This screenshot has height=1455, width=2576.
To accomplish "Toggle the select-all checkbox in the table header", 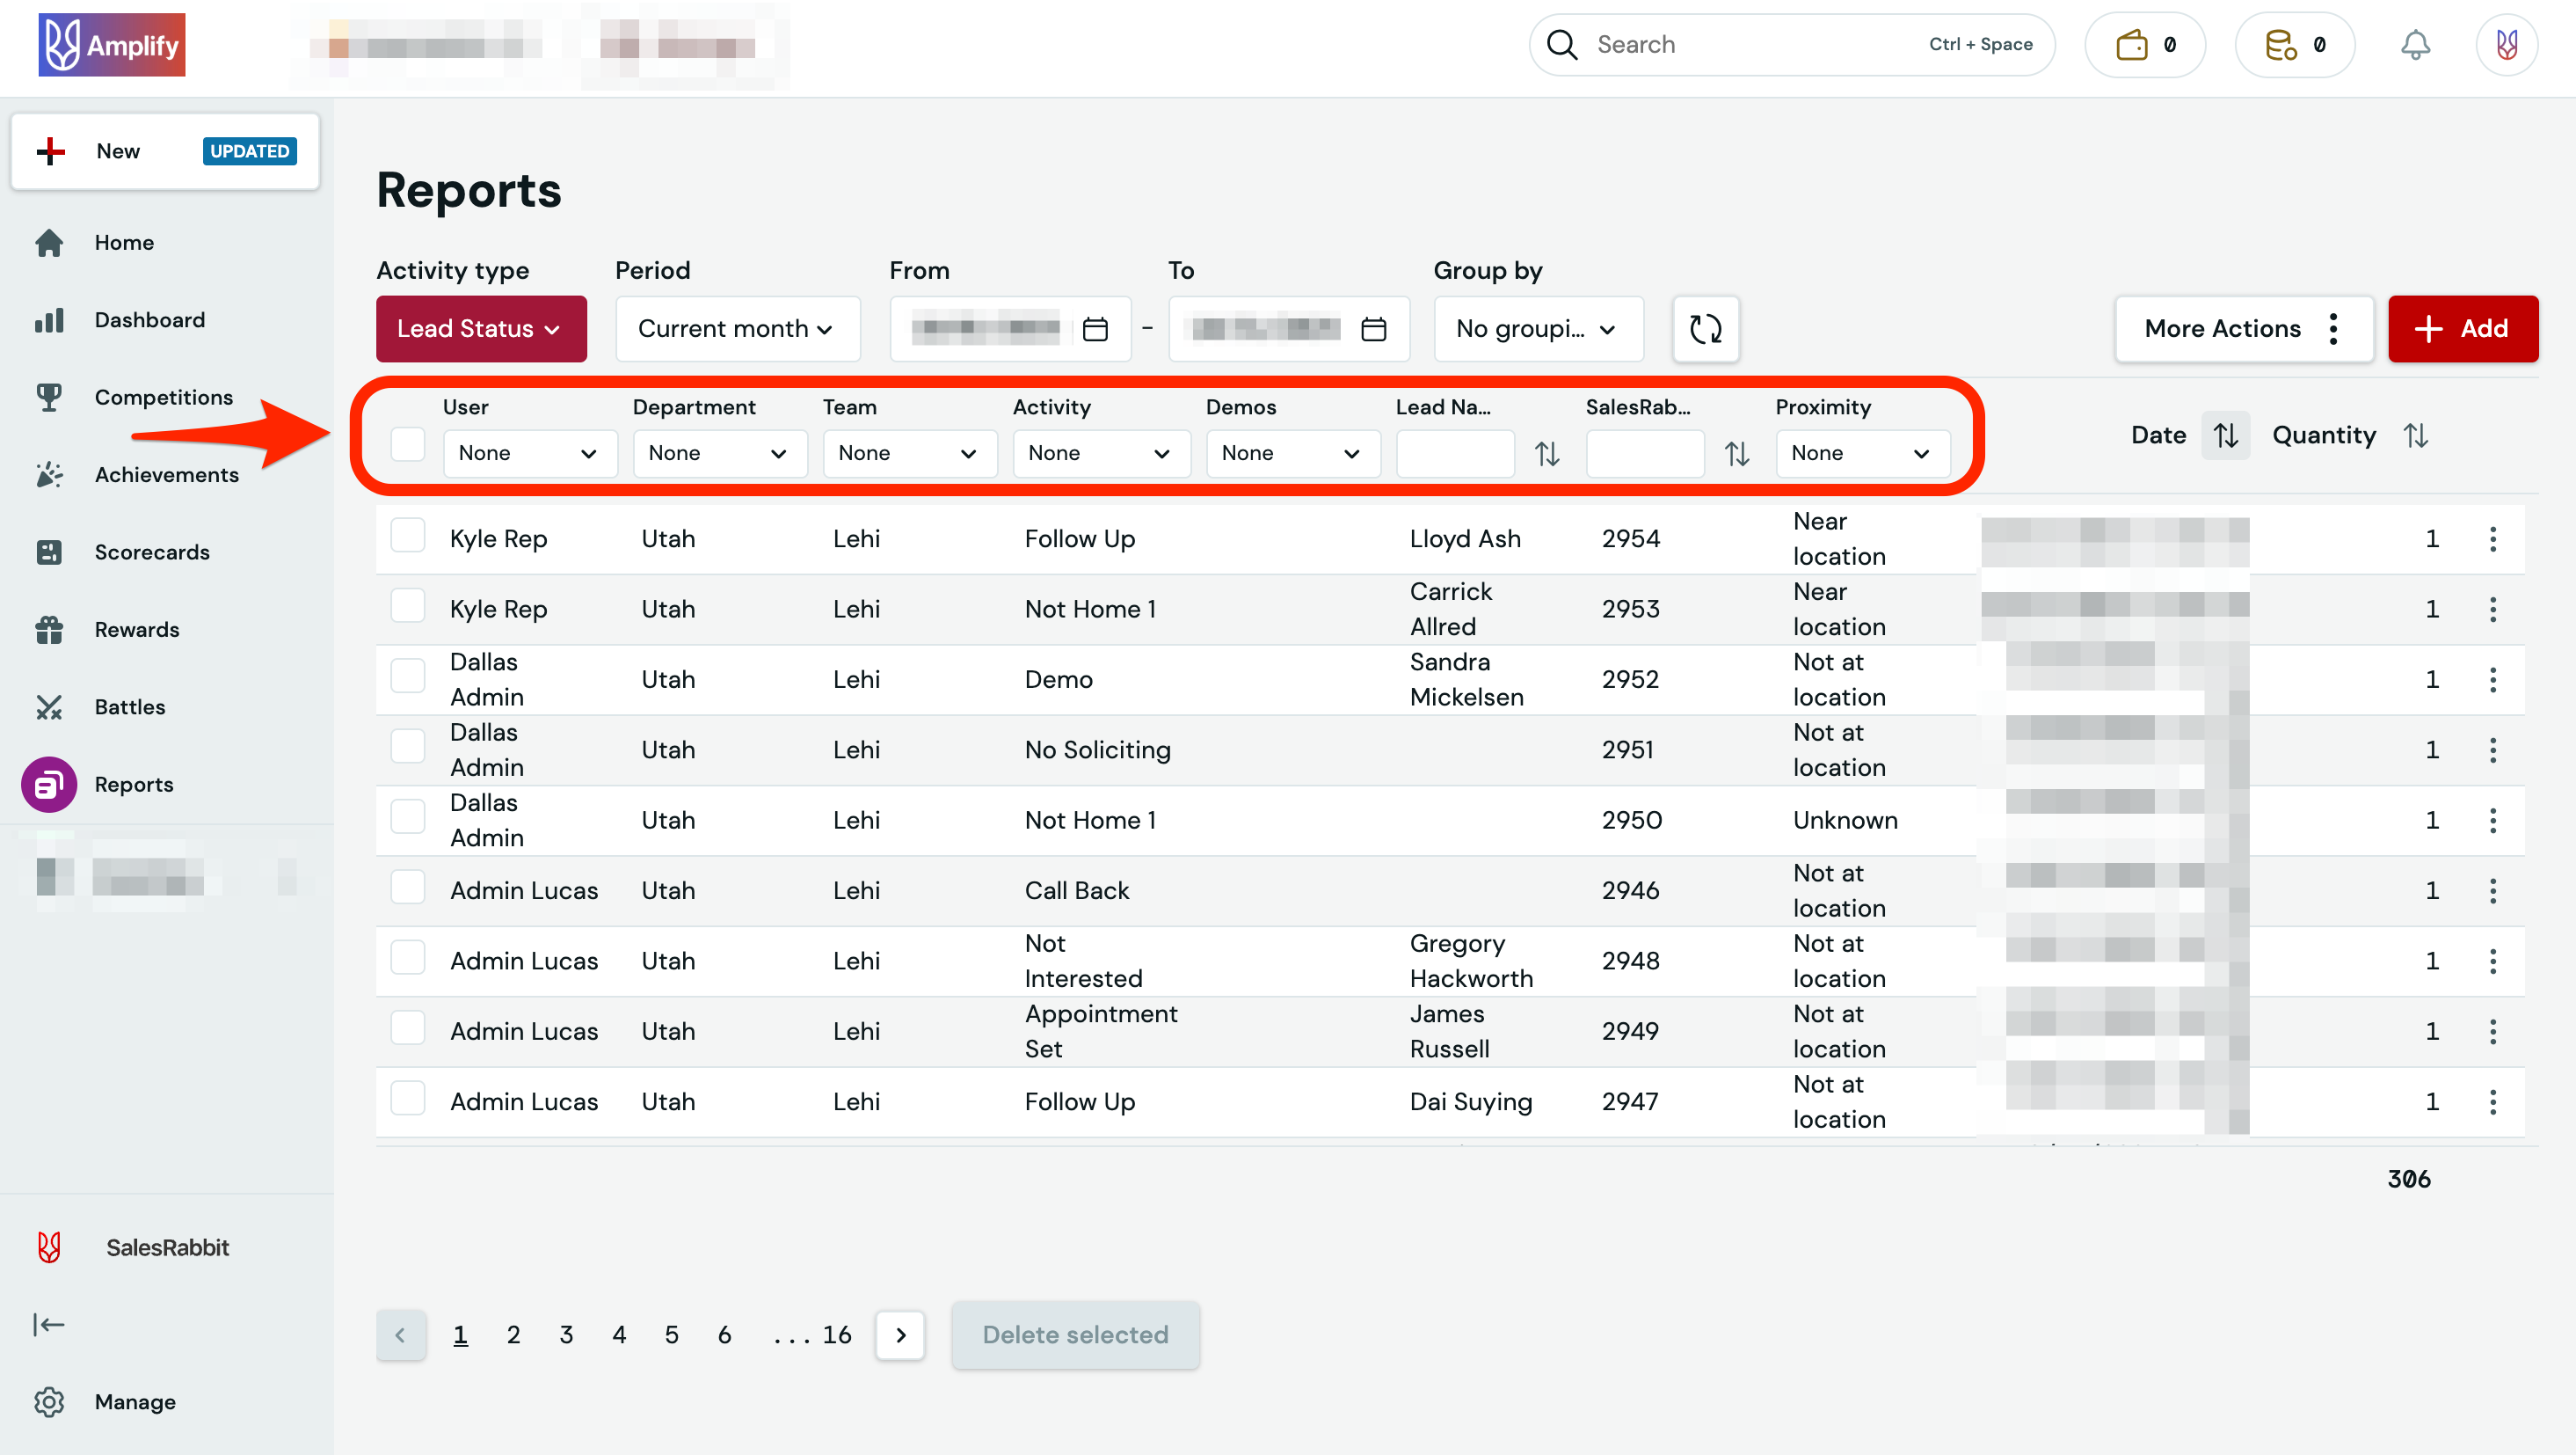I will 407,442.
